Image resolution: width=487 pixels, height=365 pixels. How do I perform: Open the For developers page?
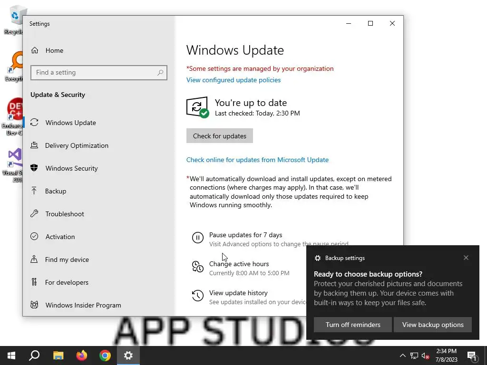[99, 282]
